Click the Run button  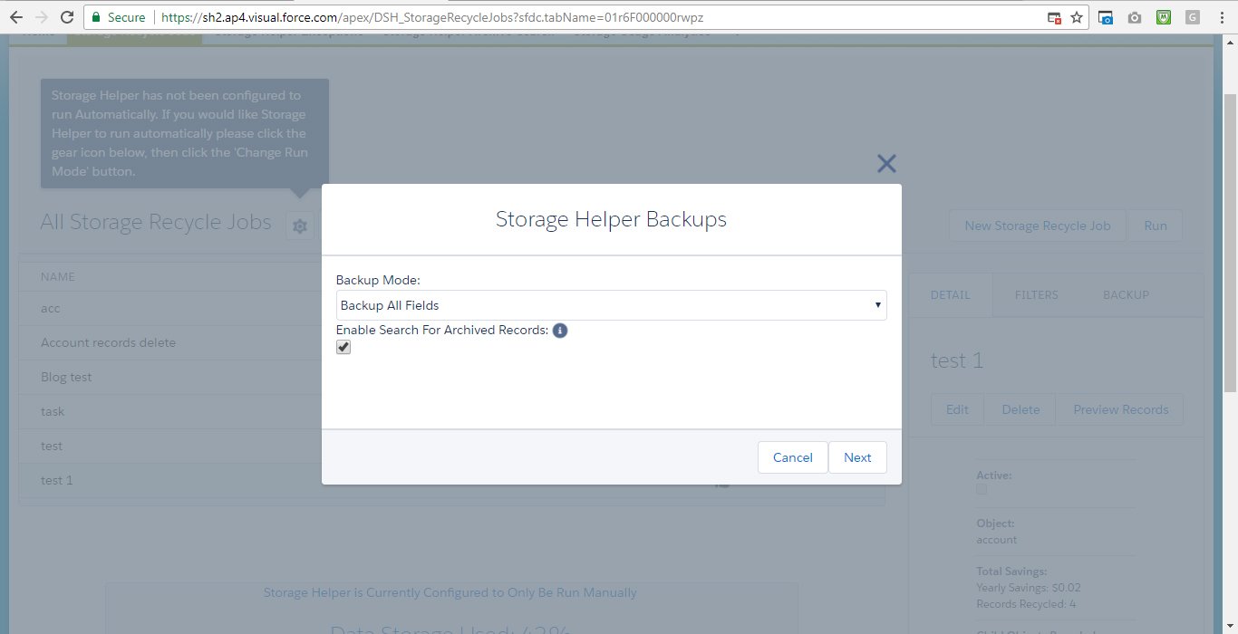click(1155, 226)
